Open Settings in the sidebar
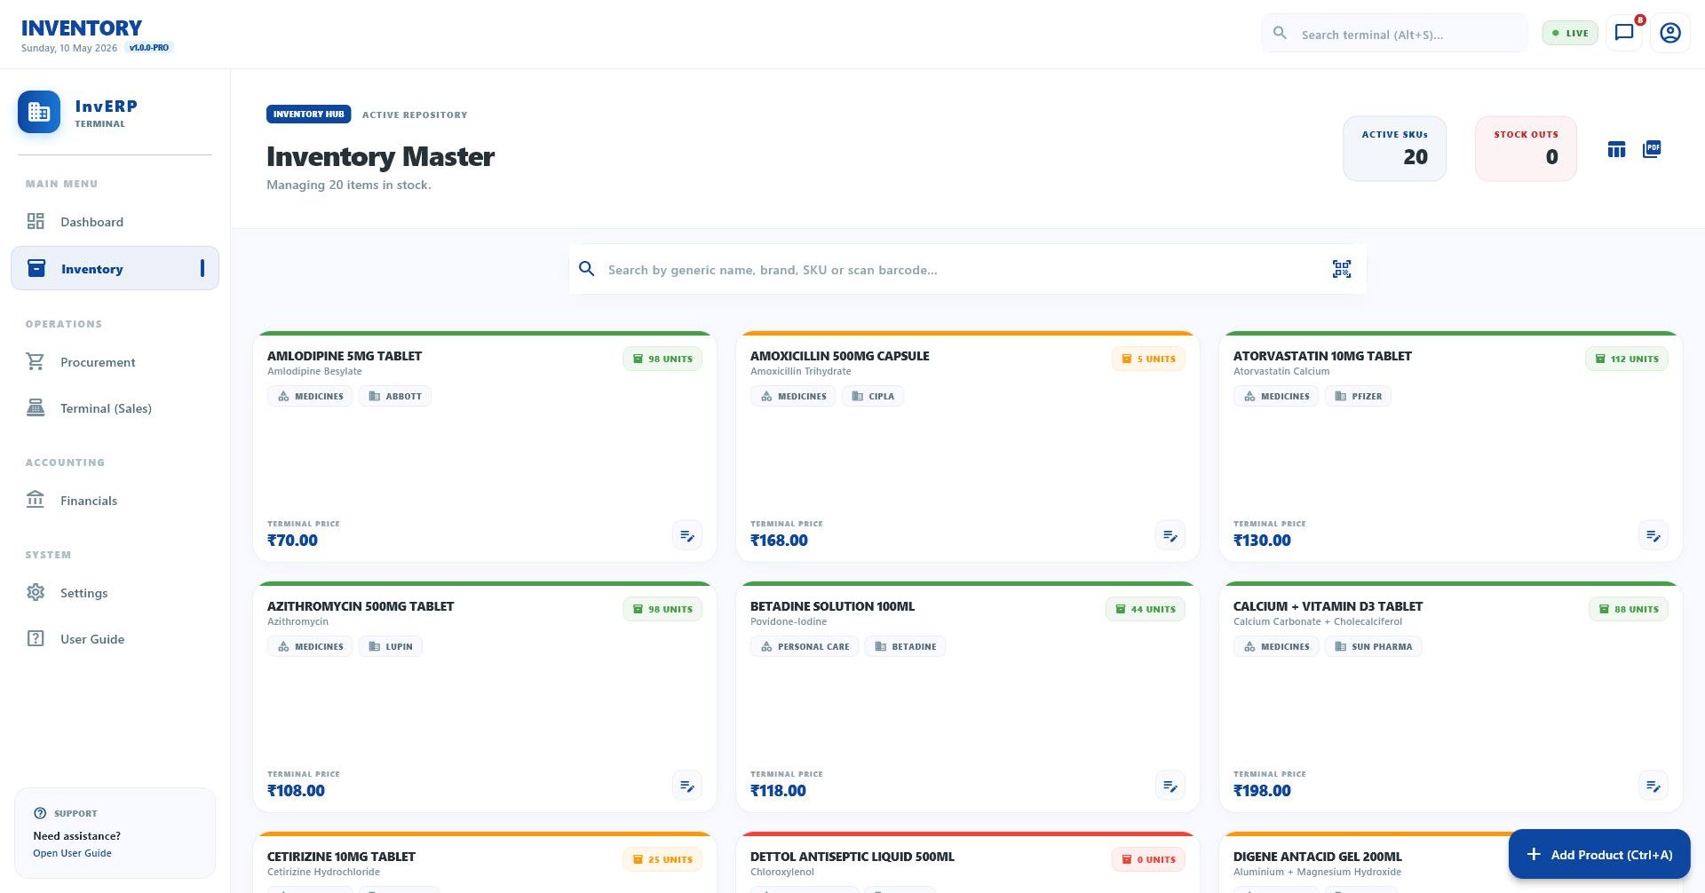 115,593
